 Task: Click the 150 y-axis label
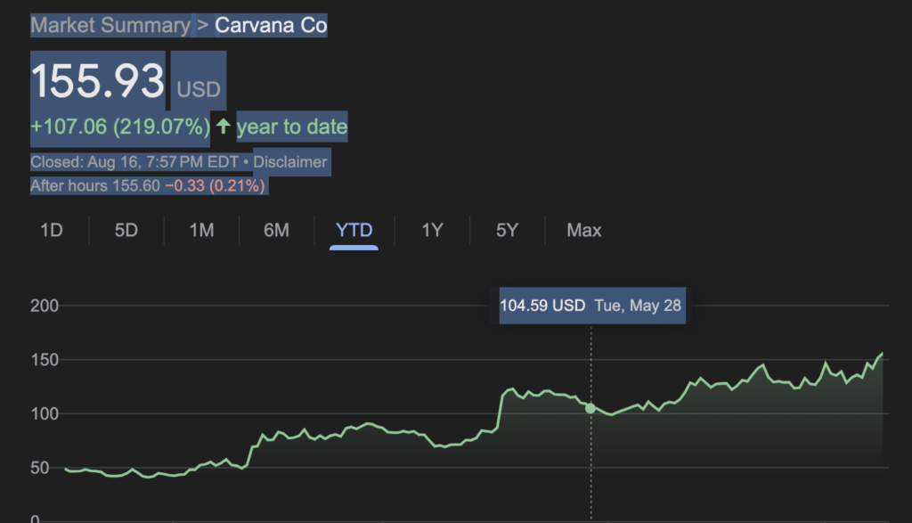tap(45, 360)
